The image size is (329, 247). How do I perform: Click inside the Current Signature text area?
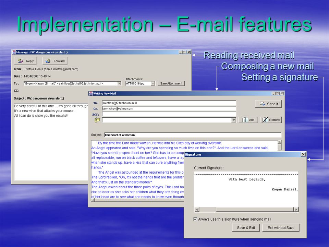point(246,189)
